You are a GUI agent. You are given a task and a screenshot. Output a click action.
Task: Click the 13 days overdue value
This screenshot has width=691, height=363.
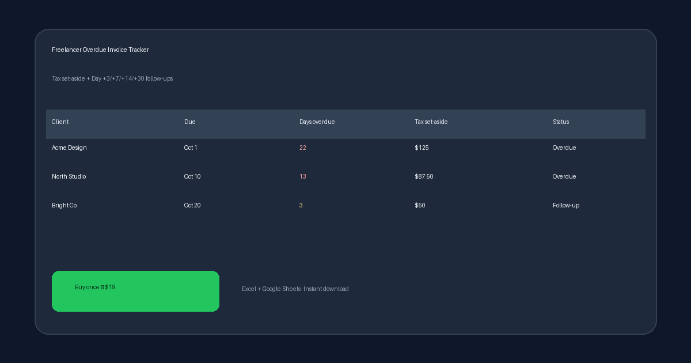[303, 177]
